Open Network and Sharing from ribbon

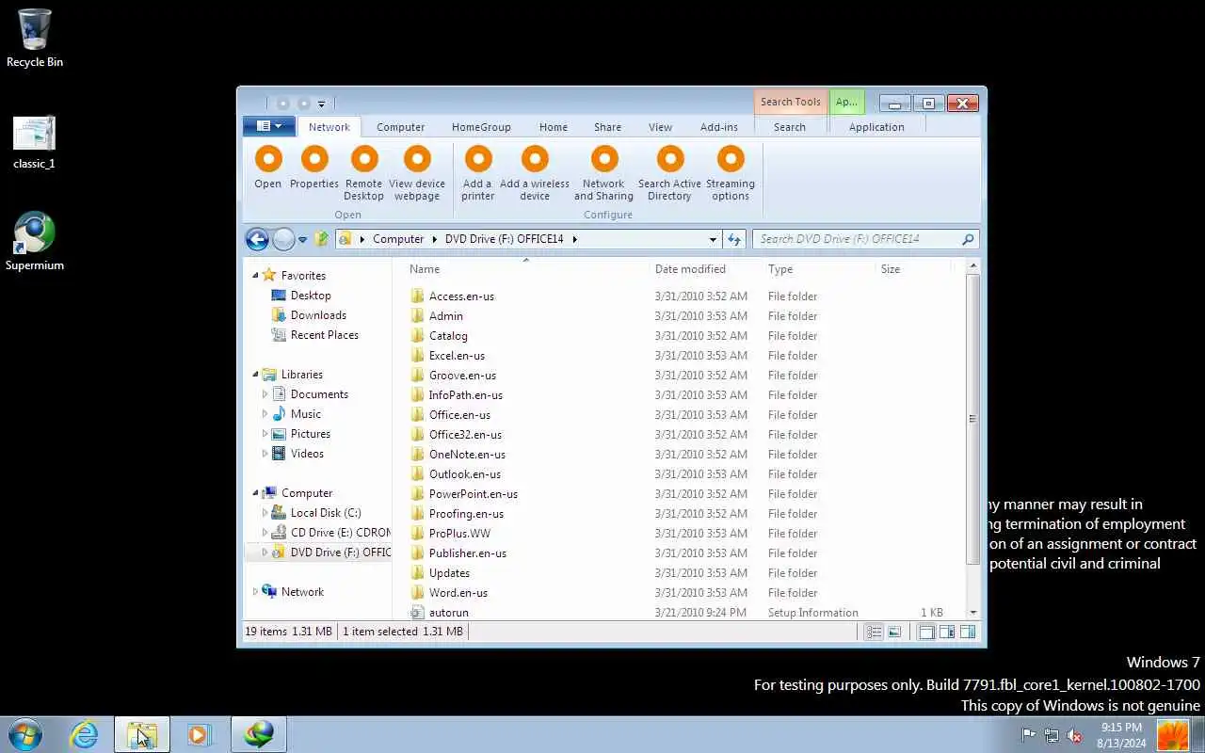604,159
